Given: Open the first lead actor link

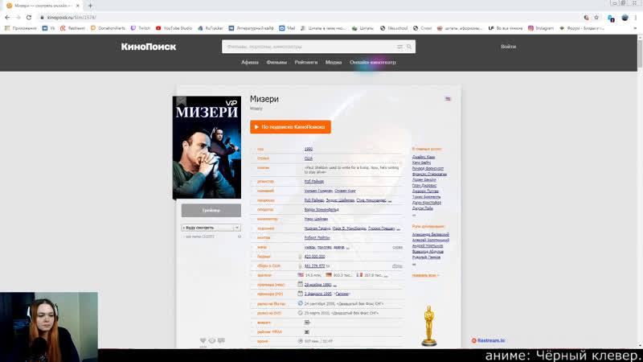Looking at the screenshot, I should tap(424, 157).
